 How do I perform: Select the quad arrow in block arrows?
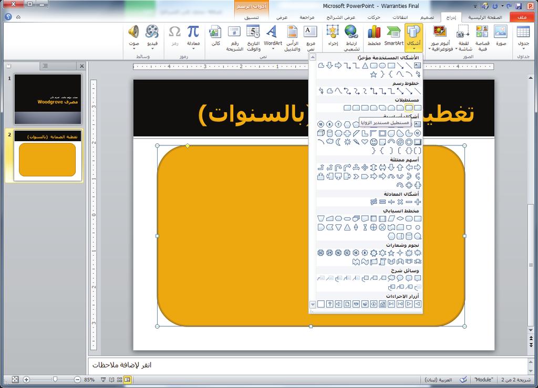365,167
